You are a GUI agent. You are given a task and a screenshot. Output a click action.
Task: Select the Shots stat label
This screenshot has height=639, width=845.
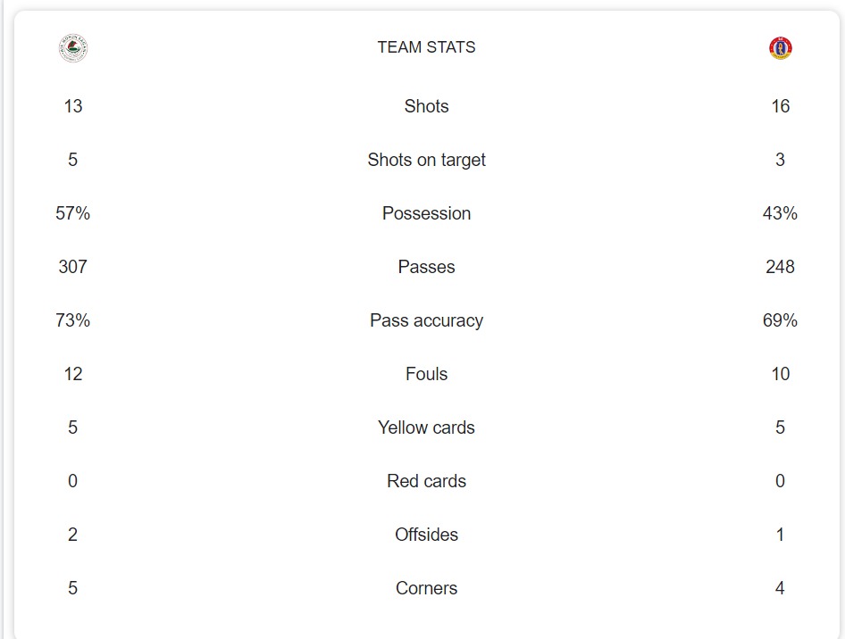click(x=426, y=106)
